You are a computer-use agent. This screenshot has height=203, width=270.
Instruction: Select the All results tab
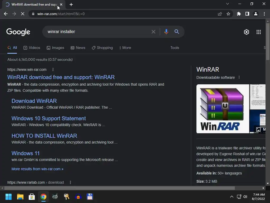(x=12, y=48)
